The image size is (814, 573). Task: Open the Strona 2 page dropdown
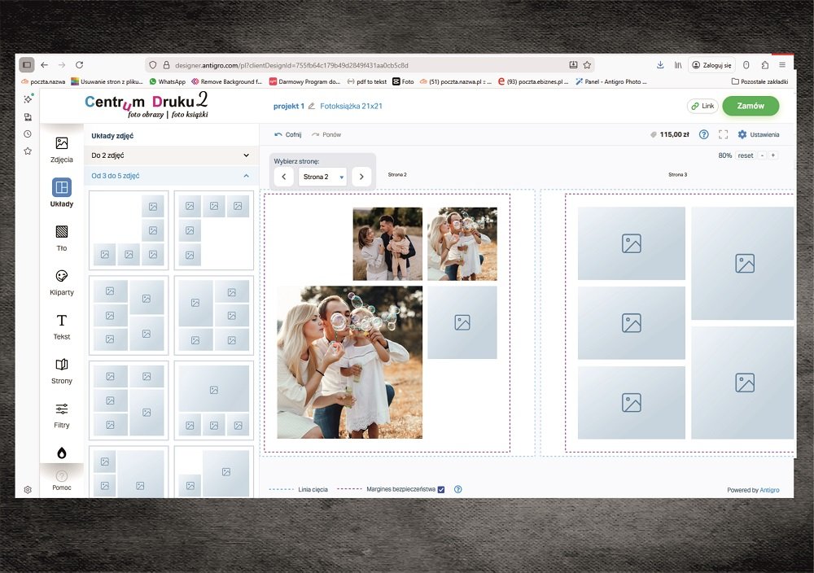322,177
